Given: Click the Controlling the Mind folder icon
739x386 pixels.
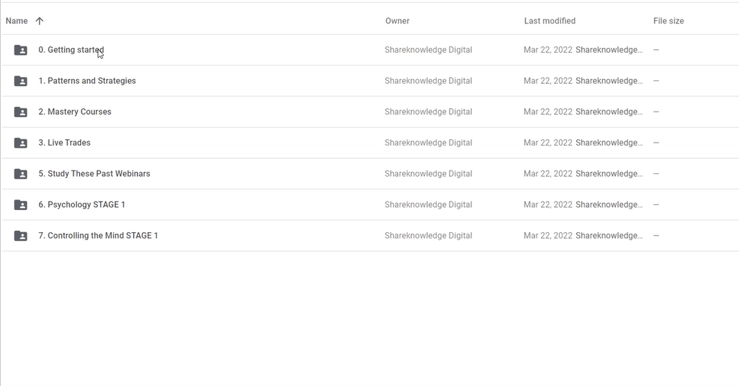Looking at the screenshot, I should tap(21, 236).
